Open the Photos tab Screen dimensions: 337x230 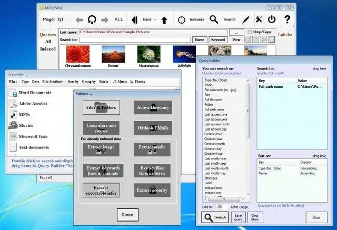[137, 82]
